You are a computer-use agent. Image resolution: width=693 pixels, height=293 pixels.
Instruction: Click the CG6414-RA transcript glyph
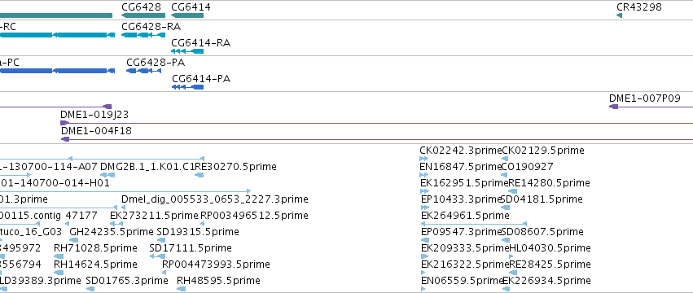187,51
